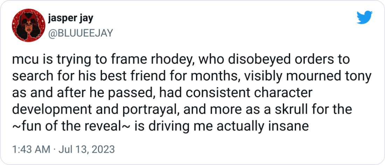385x165 pixels.
Task: Click the 1:43 AM timestamp
Action: (x=31, y=149)
